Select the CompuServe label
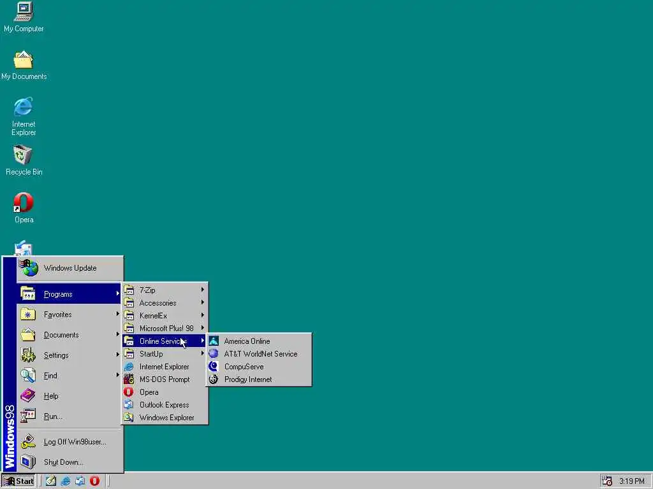 click(x=244, y=367)
